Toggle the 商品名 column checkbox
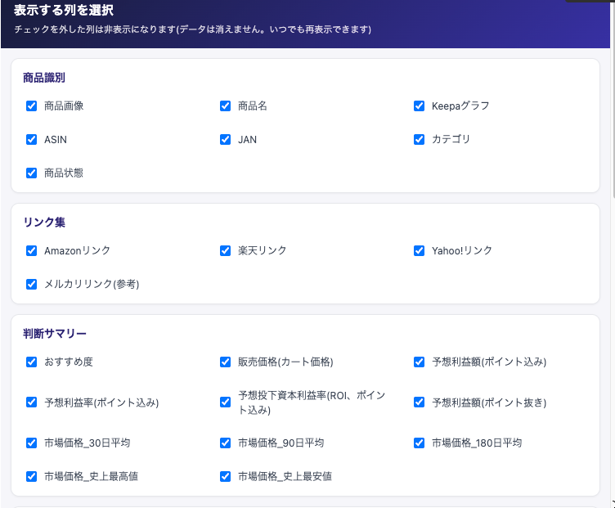This screenshot has width=615, height=508. 225,106
